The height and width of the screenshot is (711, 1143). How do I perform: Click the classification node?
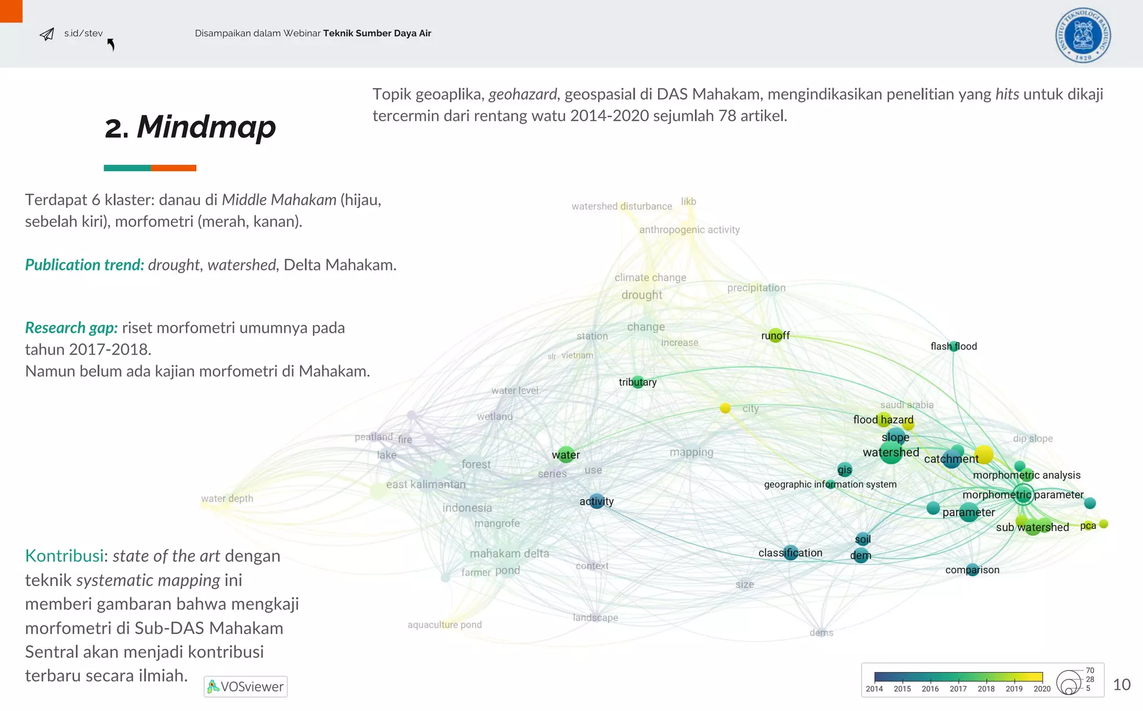point(790,553)
